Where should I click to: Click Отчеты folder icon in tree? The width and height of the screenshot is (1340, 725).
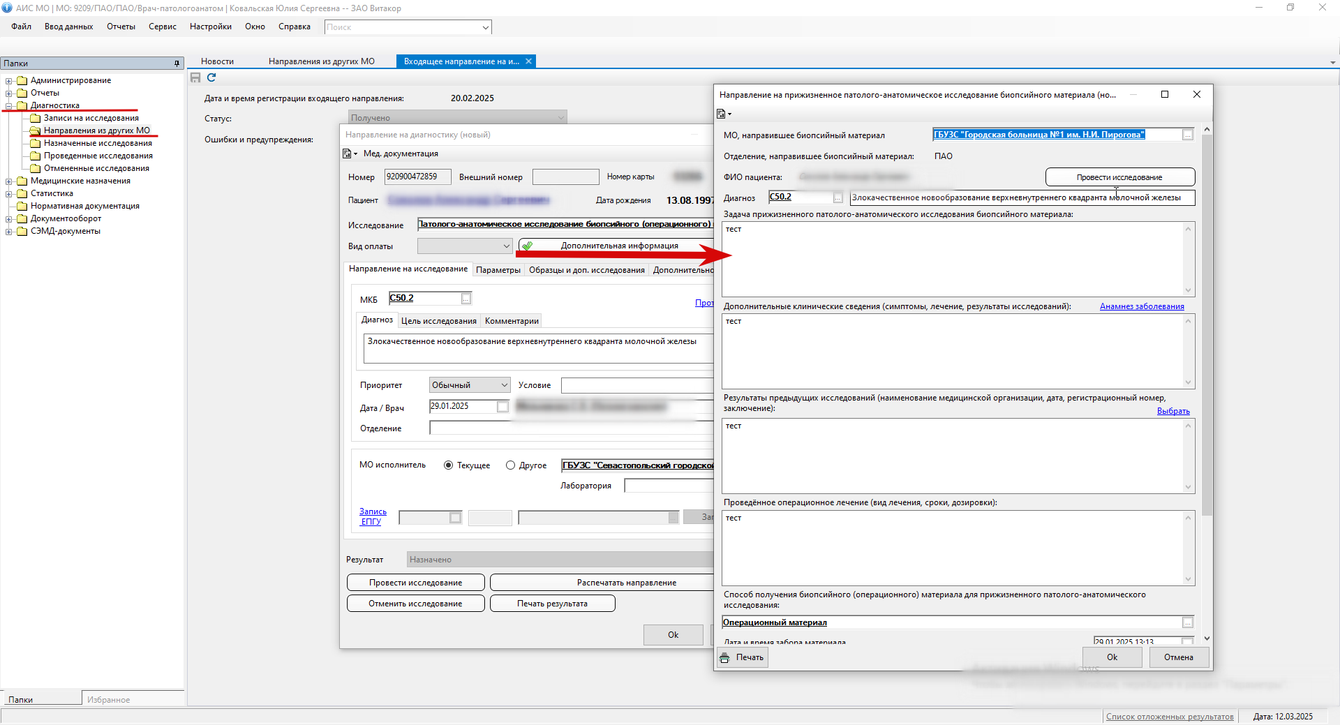point(22,93)
